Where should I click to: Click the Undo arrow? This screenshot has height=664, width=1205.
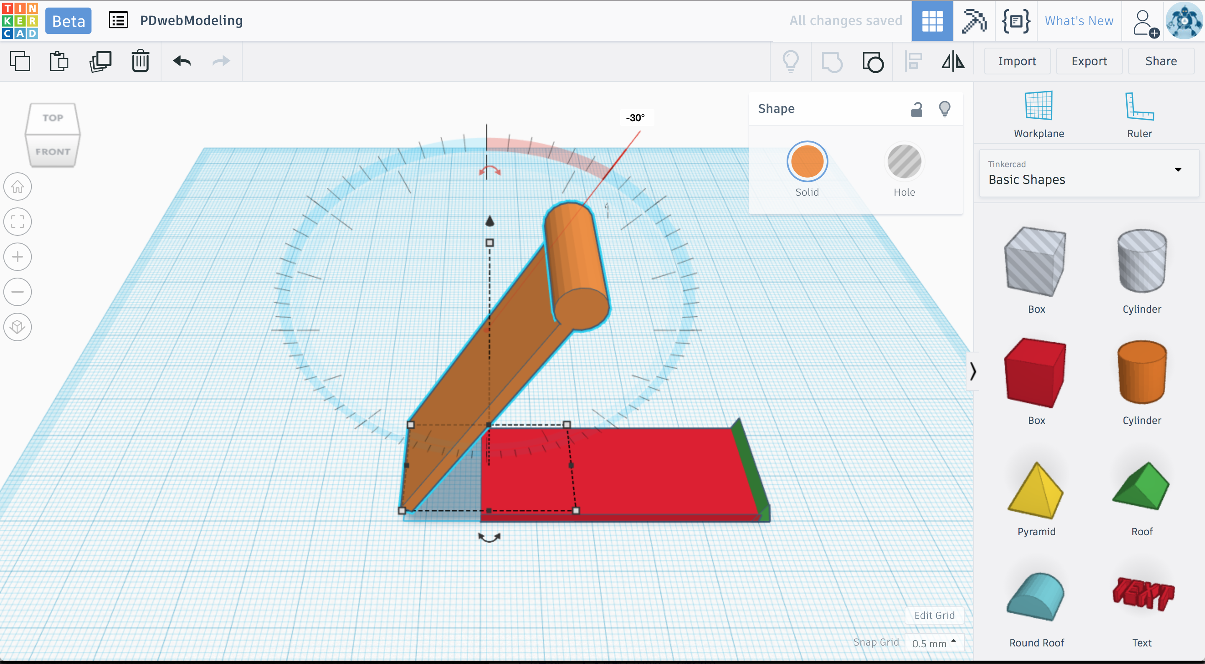(x=182, y=61)
